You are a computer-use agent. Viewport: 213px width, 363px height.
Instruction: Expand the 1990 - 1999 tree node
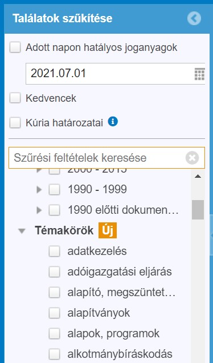[39, 190]
